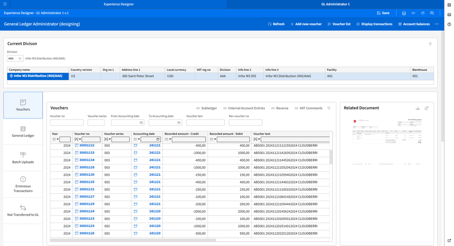Open From Accounting date calendar icon
Image resolution: width=454 pixels, height=246 pixels.
(x=141, y=122)
